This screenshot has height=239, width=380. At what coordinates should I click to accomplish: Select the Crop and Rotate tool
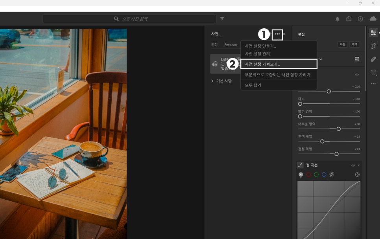373,46
